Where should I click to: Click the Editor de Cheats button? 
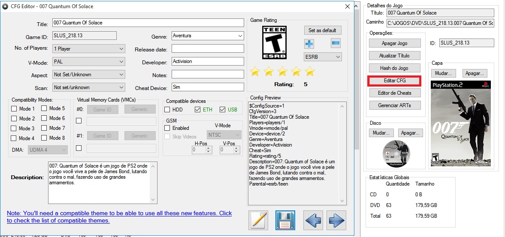(x=394, y=93)
